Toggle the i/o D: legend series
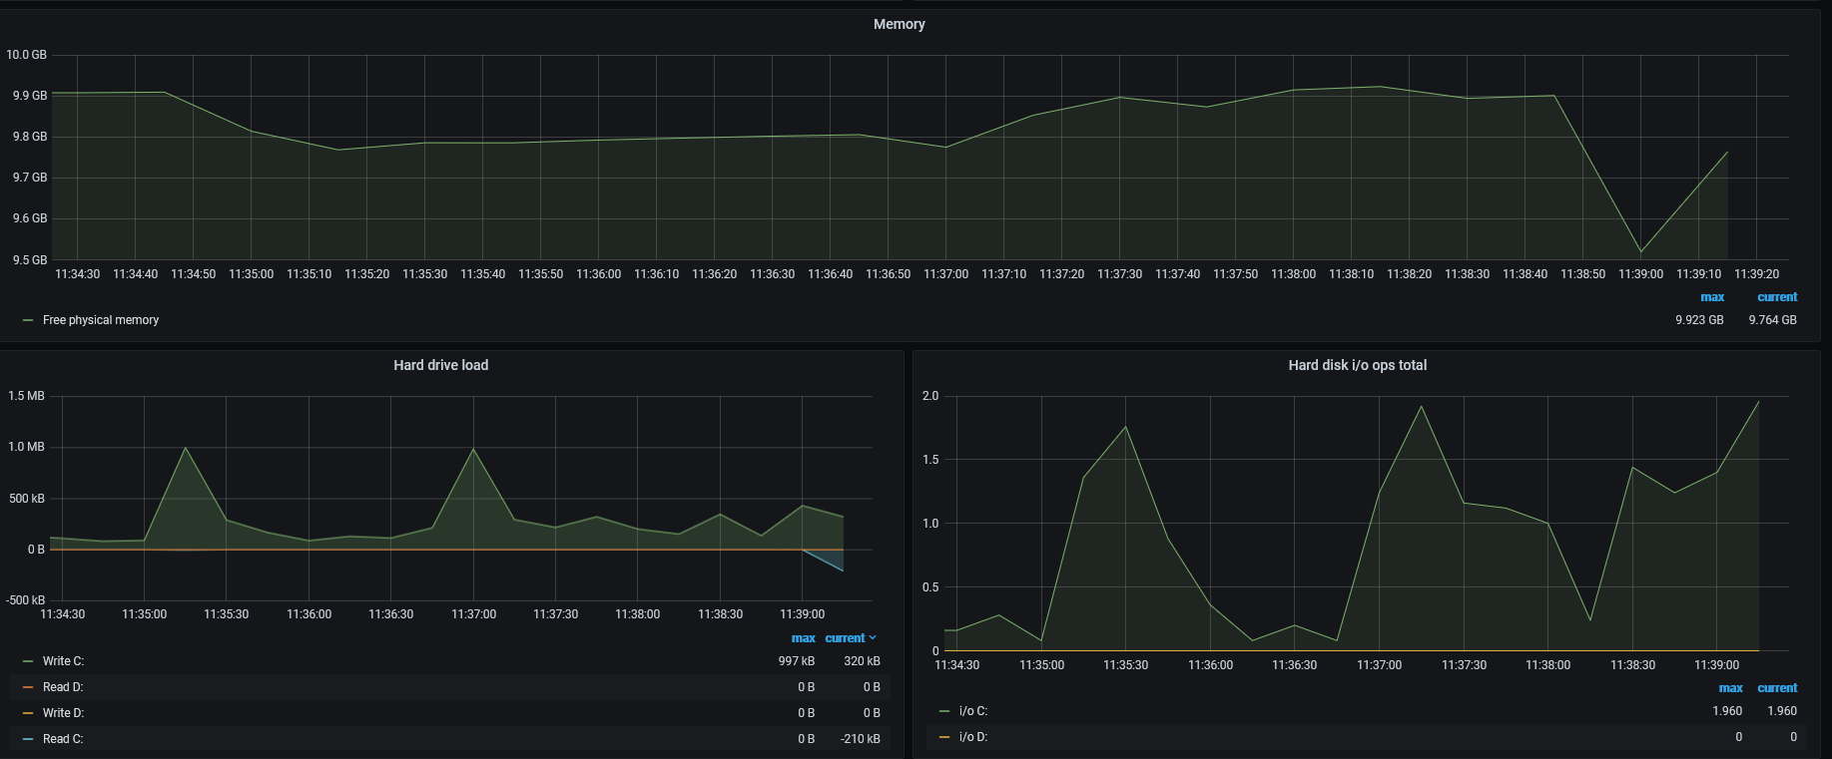 973,737
